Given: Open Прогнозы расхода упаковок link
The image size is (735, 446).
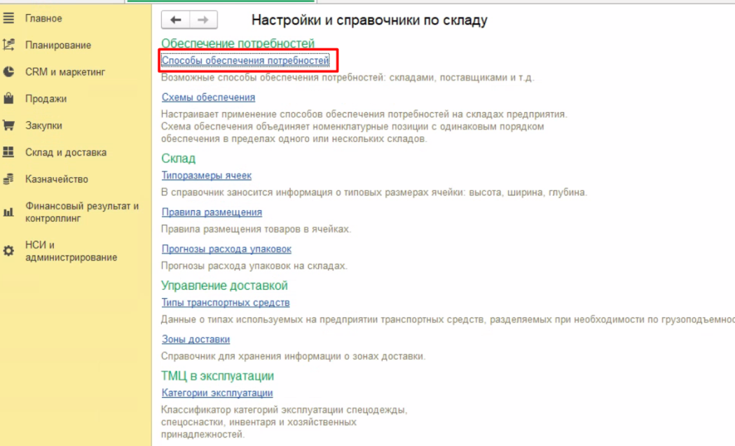Looking at the screenshot, I should click(226, 249).
